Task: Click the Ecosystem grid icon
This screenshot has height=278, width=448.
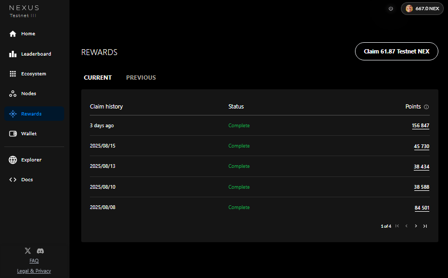Action: coord(13,74)
